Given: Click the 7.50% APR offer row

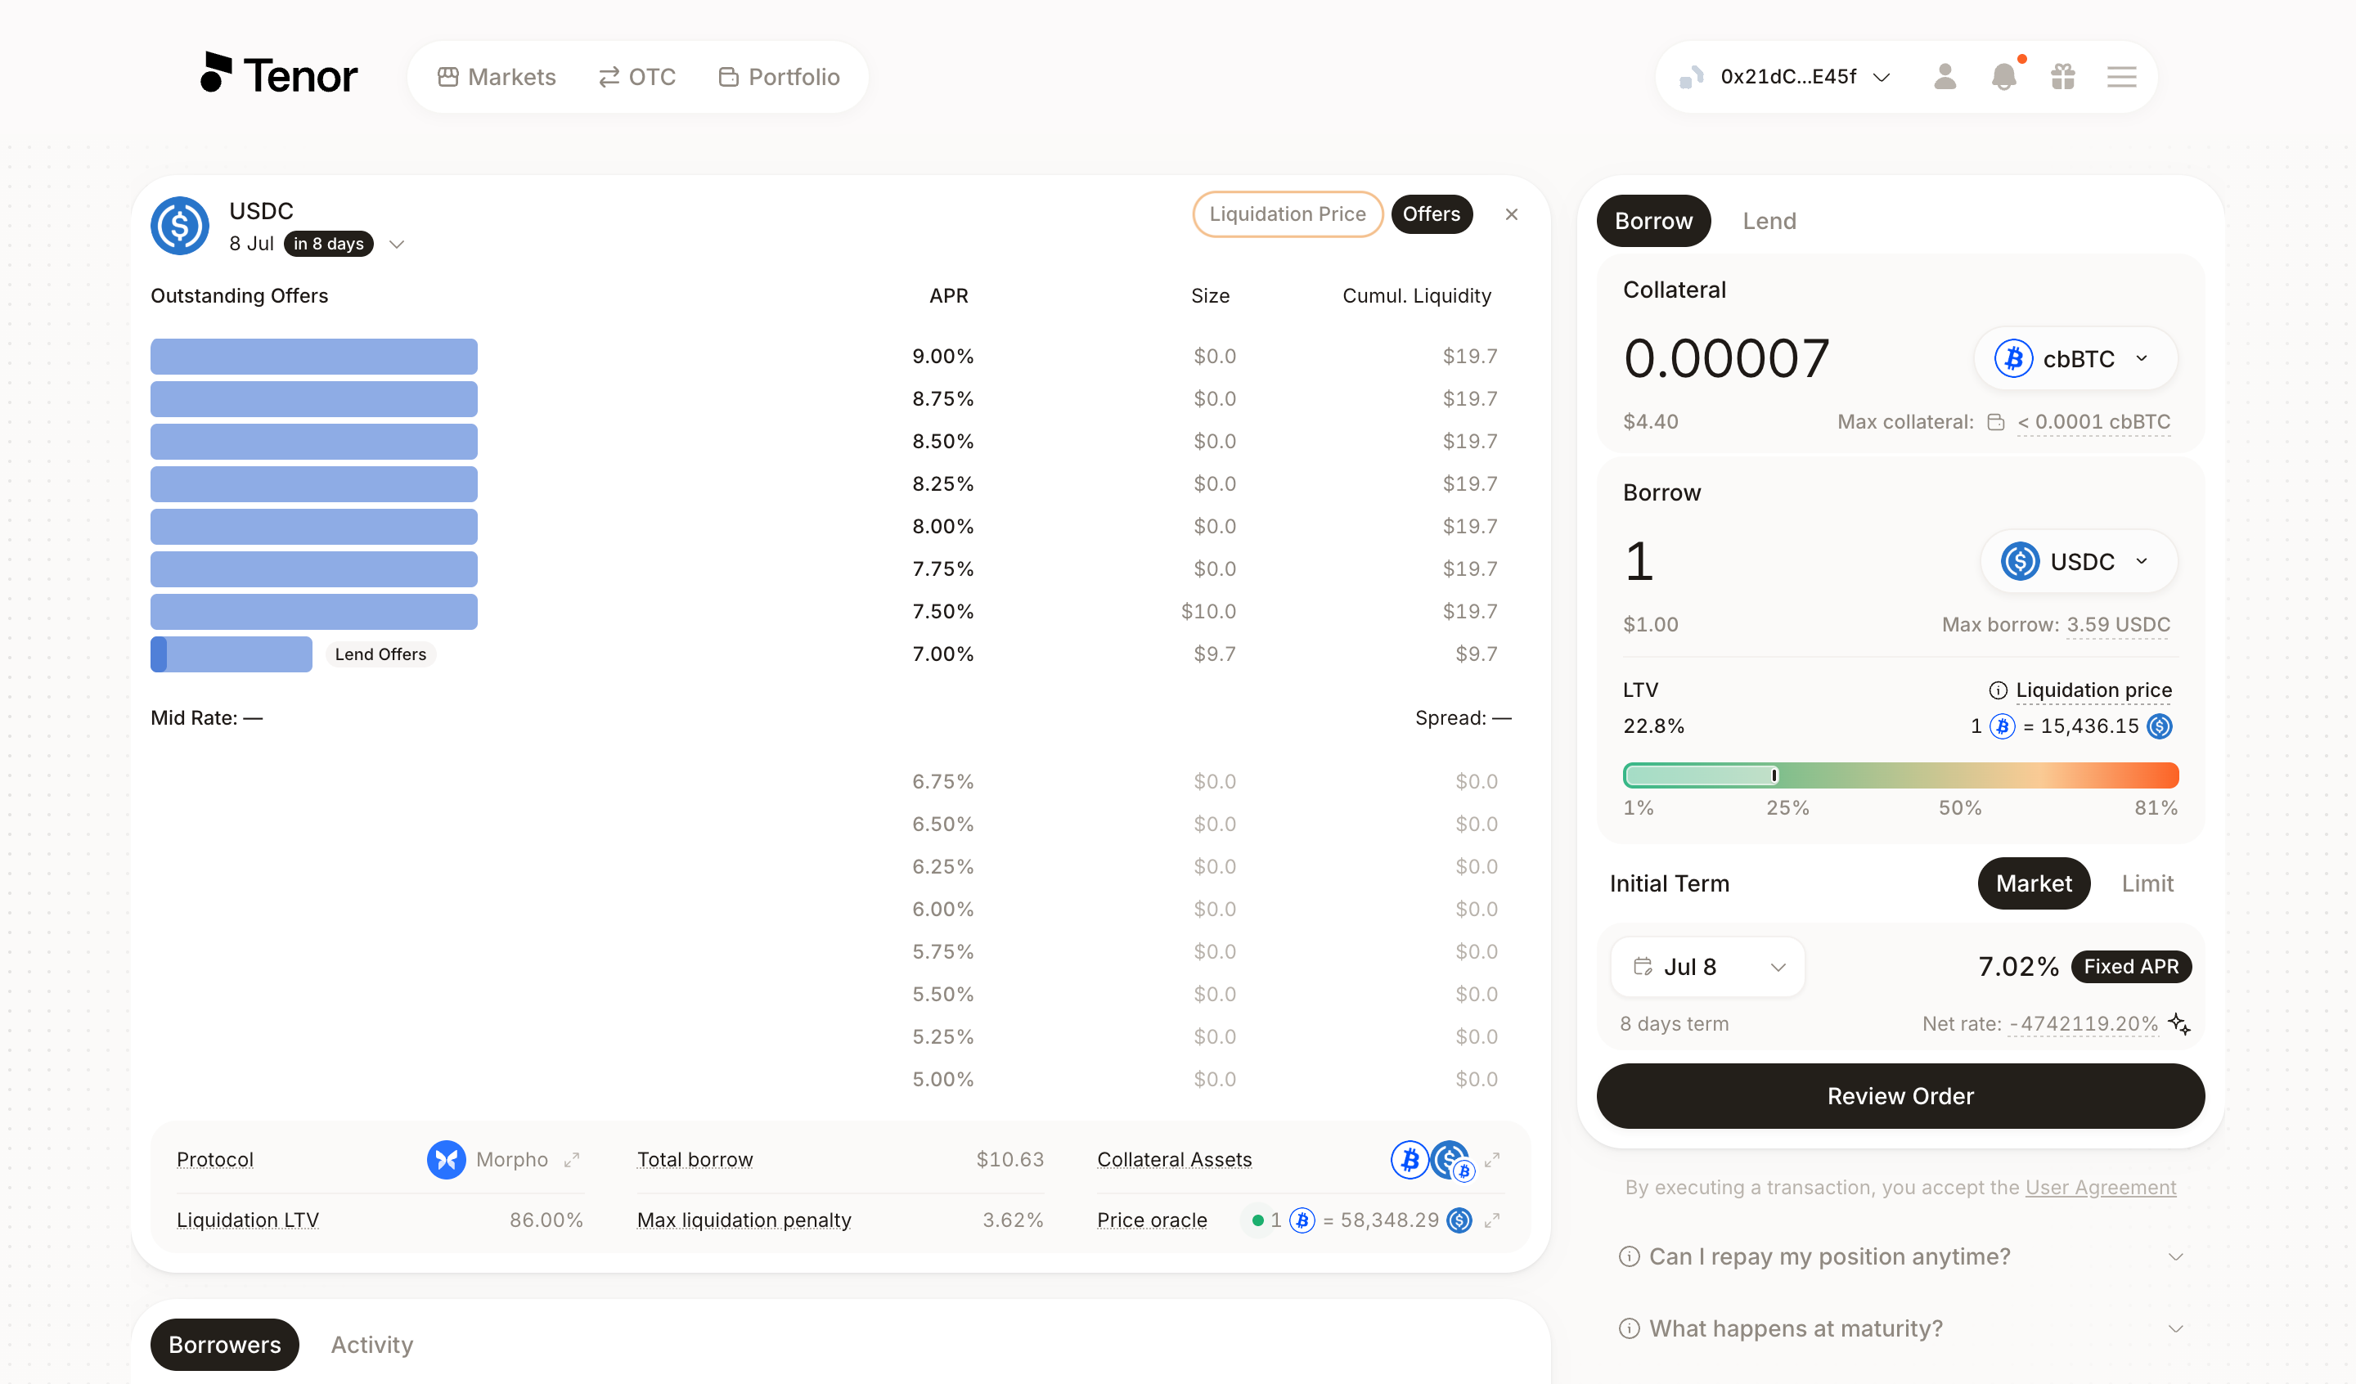Looking at the screenshot, I should [830, 612].
